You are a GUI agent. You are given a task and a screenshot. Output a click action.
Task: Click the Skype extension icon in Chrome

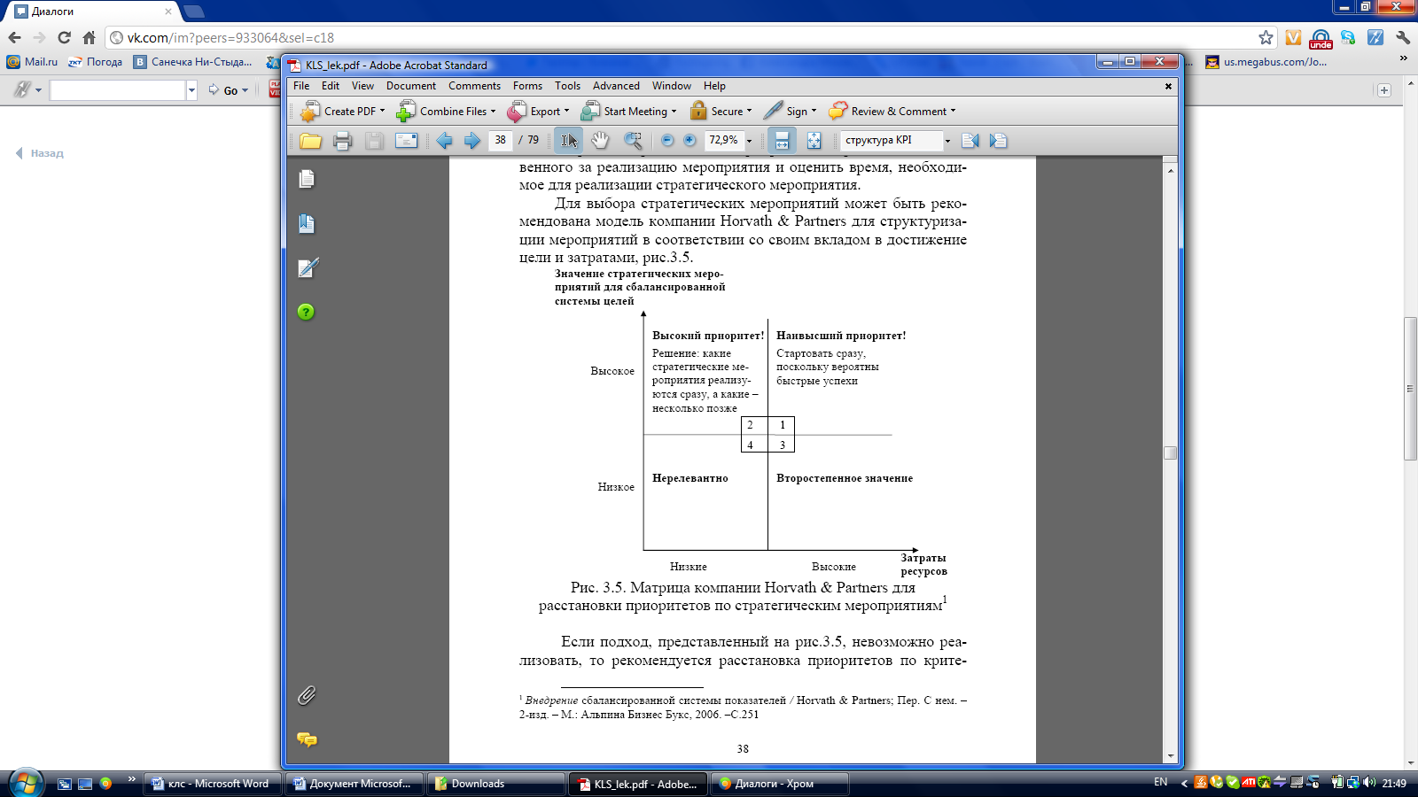[x=1348, y=37]
